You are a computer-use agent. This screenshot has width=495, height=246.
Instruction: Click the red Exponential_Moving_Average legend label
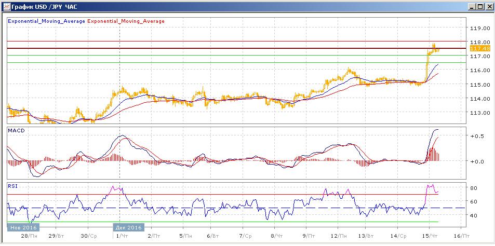(126, 21)
